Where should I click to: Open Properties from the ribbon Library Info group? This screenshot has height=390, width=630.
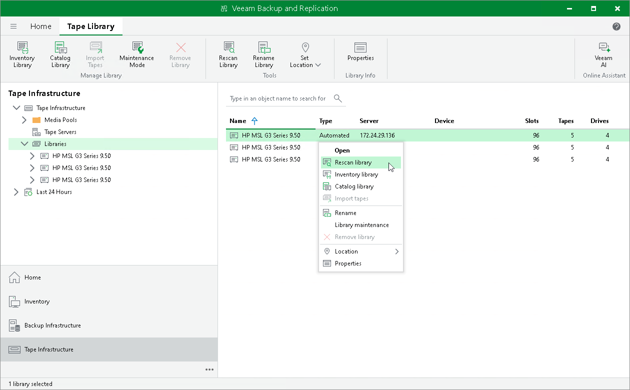(x=361, y=52)
